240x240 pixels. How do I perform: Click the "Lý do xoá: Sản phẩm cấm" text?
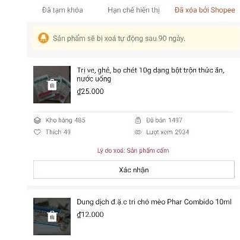pos(133,150)
